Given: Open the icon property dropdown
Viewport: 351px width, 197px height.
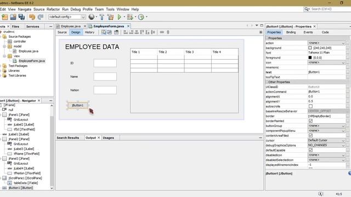Looking at the screenshot, I should (x=343, y=62).
